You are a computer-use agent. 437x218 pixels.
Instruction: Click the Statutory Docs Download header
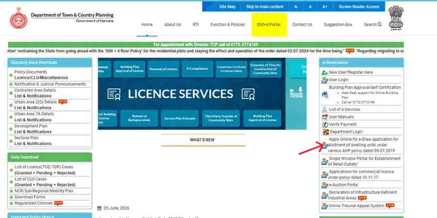[x=50, y=62]
